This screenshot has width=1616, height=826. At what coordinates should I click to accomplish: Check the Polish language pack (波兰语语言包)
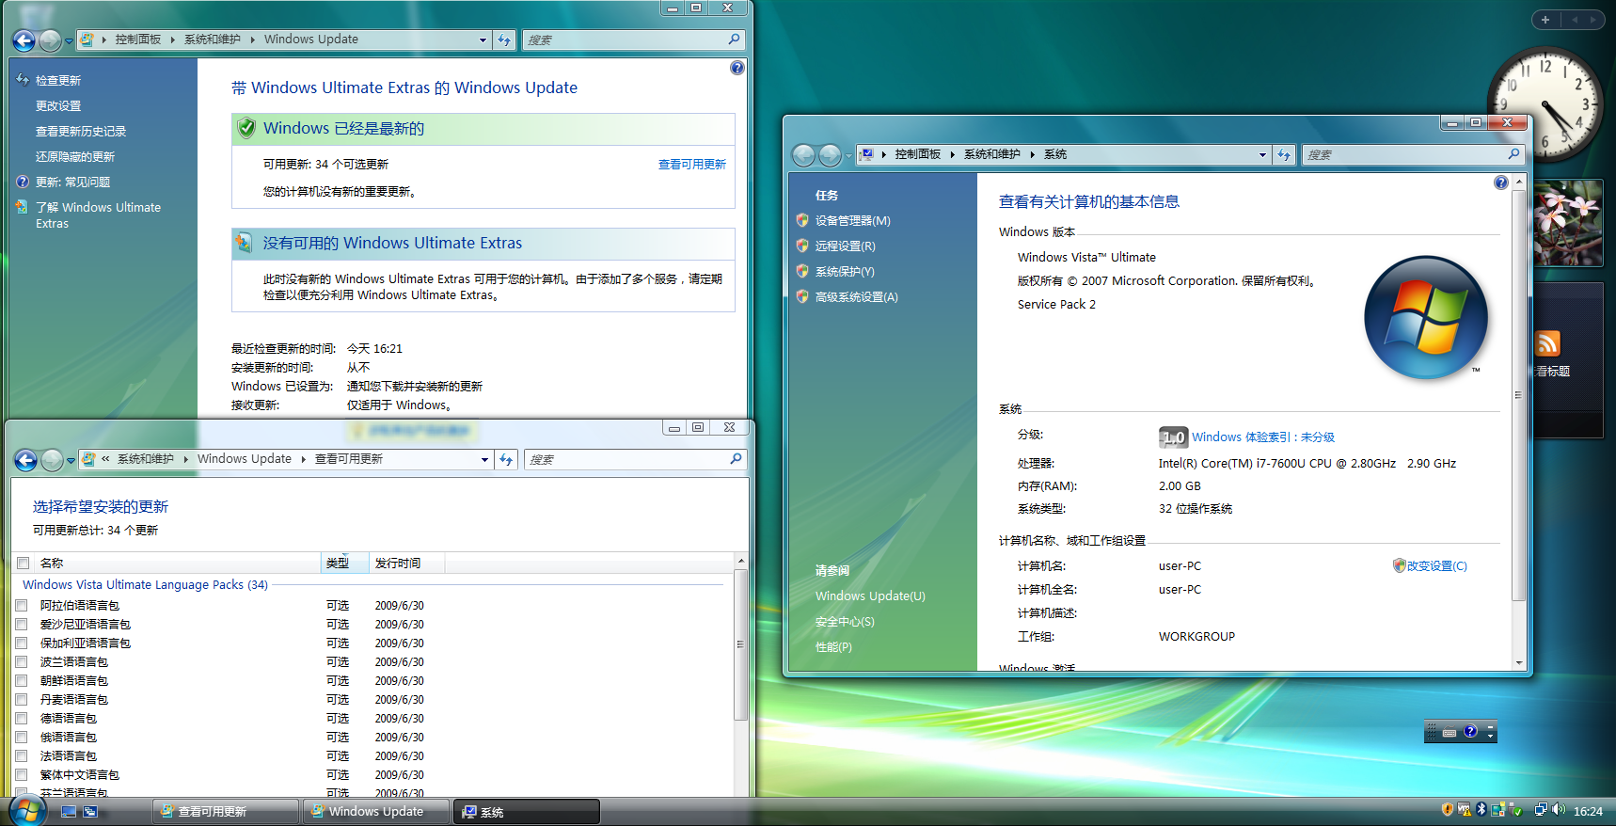coord(22,662)
